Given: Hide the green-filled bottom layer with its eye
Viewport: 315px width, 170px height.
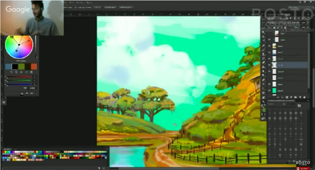Looking at the screenshot, I should [269, 90].
